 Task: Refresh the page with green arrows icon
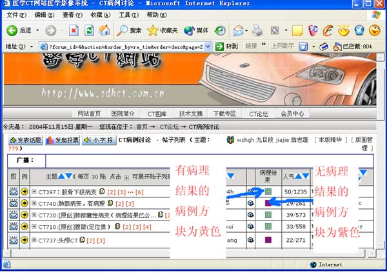pyautogui.click(x=89, y=30)
